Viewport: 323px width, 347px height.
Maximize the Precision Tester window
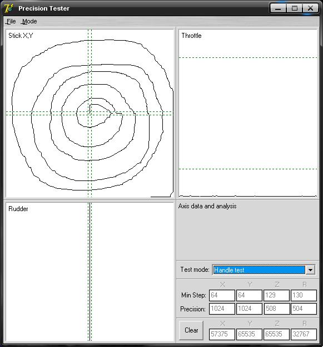click(294, 8)
